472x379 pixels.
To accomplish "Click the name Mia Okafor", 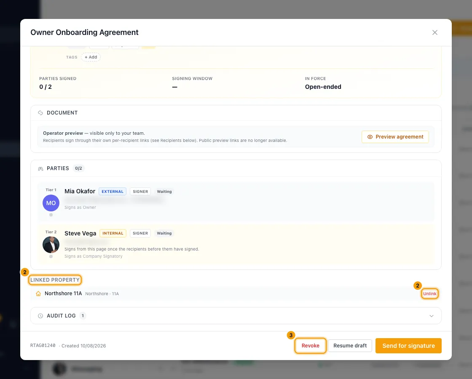I will 80,191.
